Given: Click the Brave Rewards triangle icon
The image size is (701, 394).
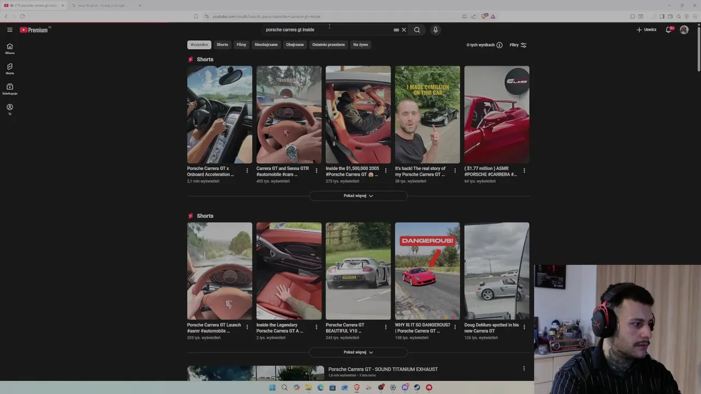Looking at the screenshot, I should pos(493,16).
